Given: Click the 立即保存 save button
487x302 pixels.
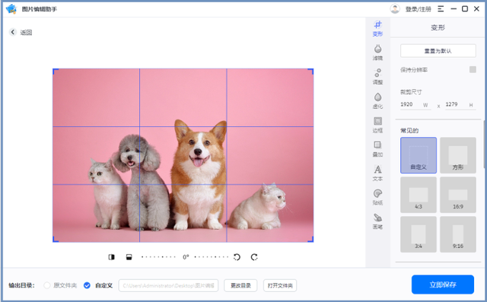Looking at the screenshot, I should 443,285.
